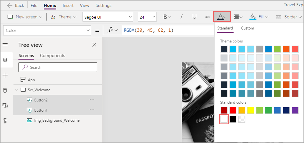Open the Settings tab
The height and width of the screenshot is (143, 304).
[104, 5]
